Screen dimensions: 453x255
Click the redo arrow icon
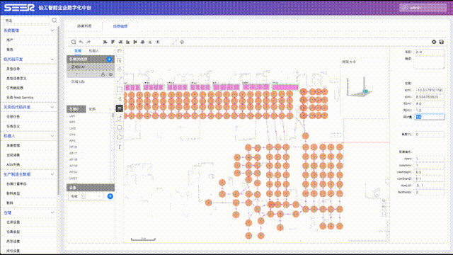[88, 42]
